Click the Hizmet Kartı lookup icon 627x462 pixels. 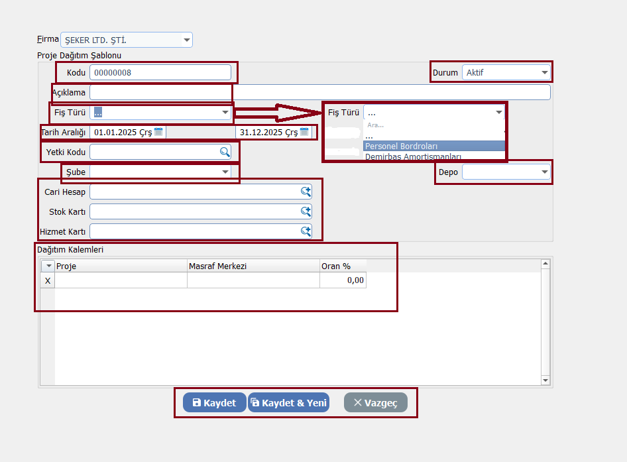306,231
